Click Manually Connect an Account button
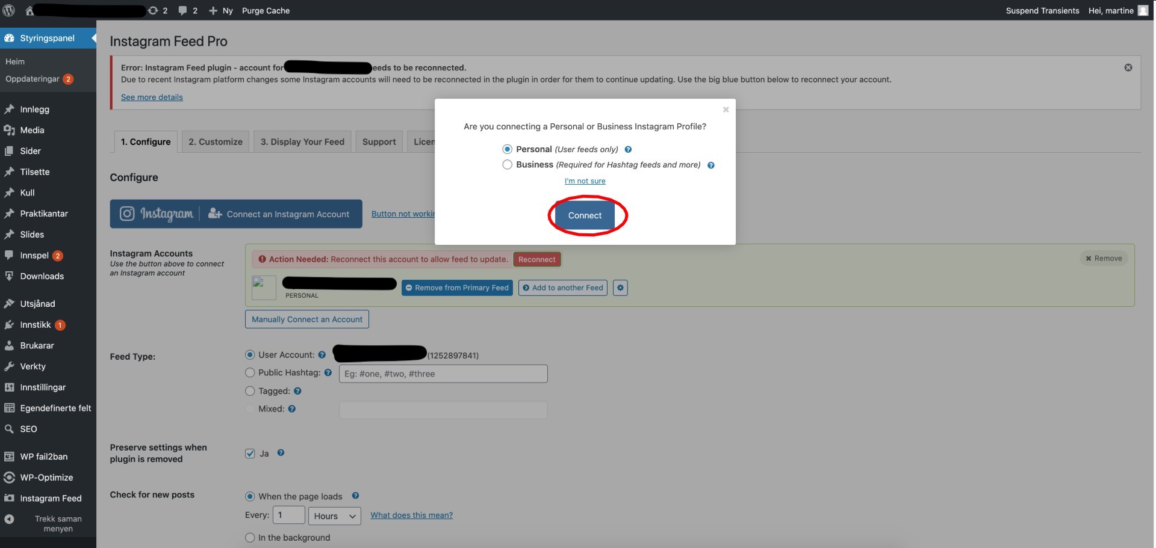Image resolution: width=1156 pixels, height=548 pixels. (x=307, y=319)
